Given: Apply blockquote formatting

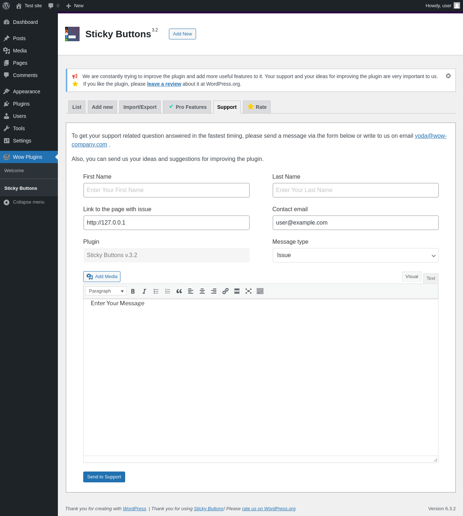Looking at the screenshot, I should tap(179, 291).
